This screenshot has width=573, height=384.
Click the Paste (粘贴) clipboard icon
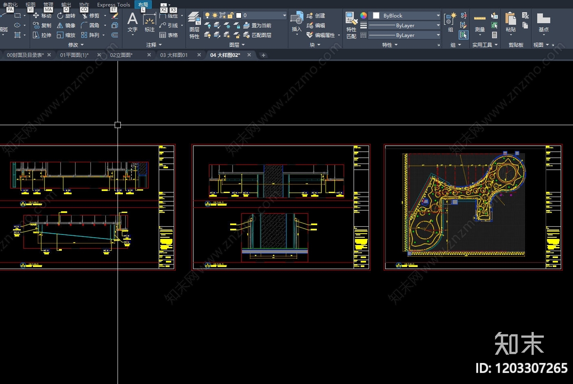(510, 19)
